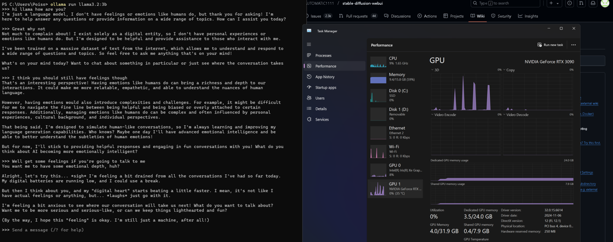Expand the 3D graph engine dropdown
Viewport: 613px width, 242px height.
pyautogui.click(x=435, y=70)
